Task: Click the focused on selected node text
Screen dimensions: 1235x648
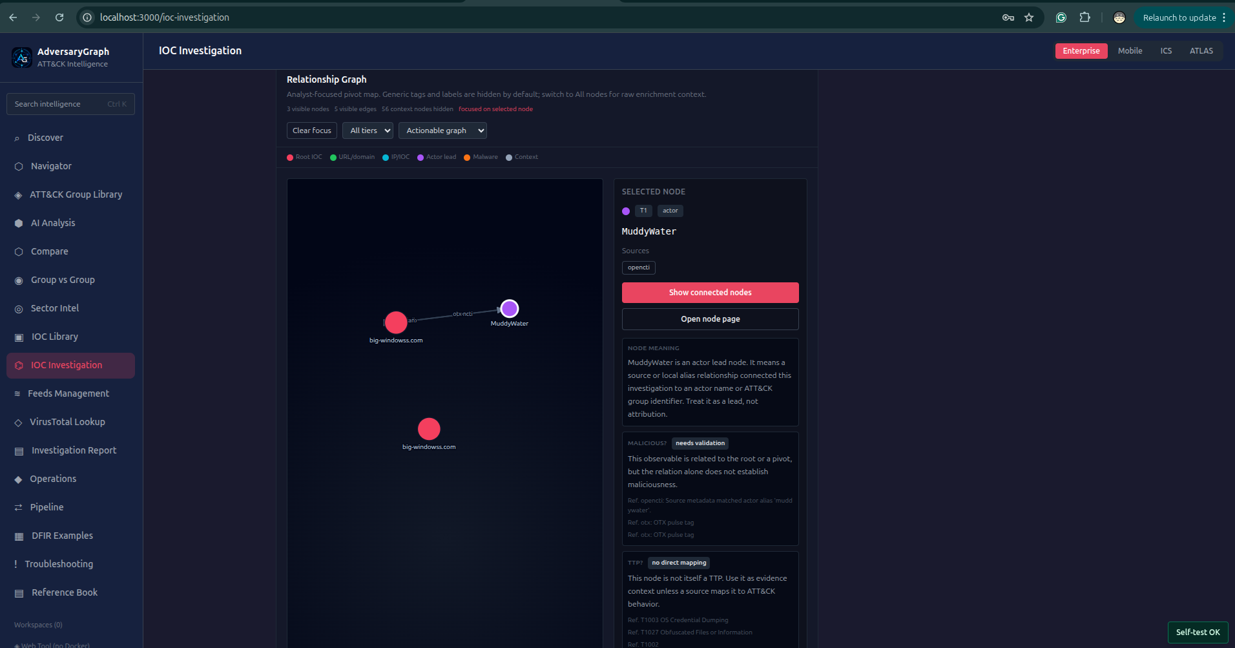Action: click(495, 109)
